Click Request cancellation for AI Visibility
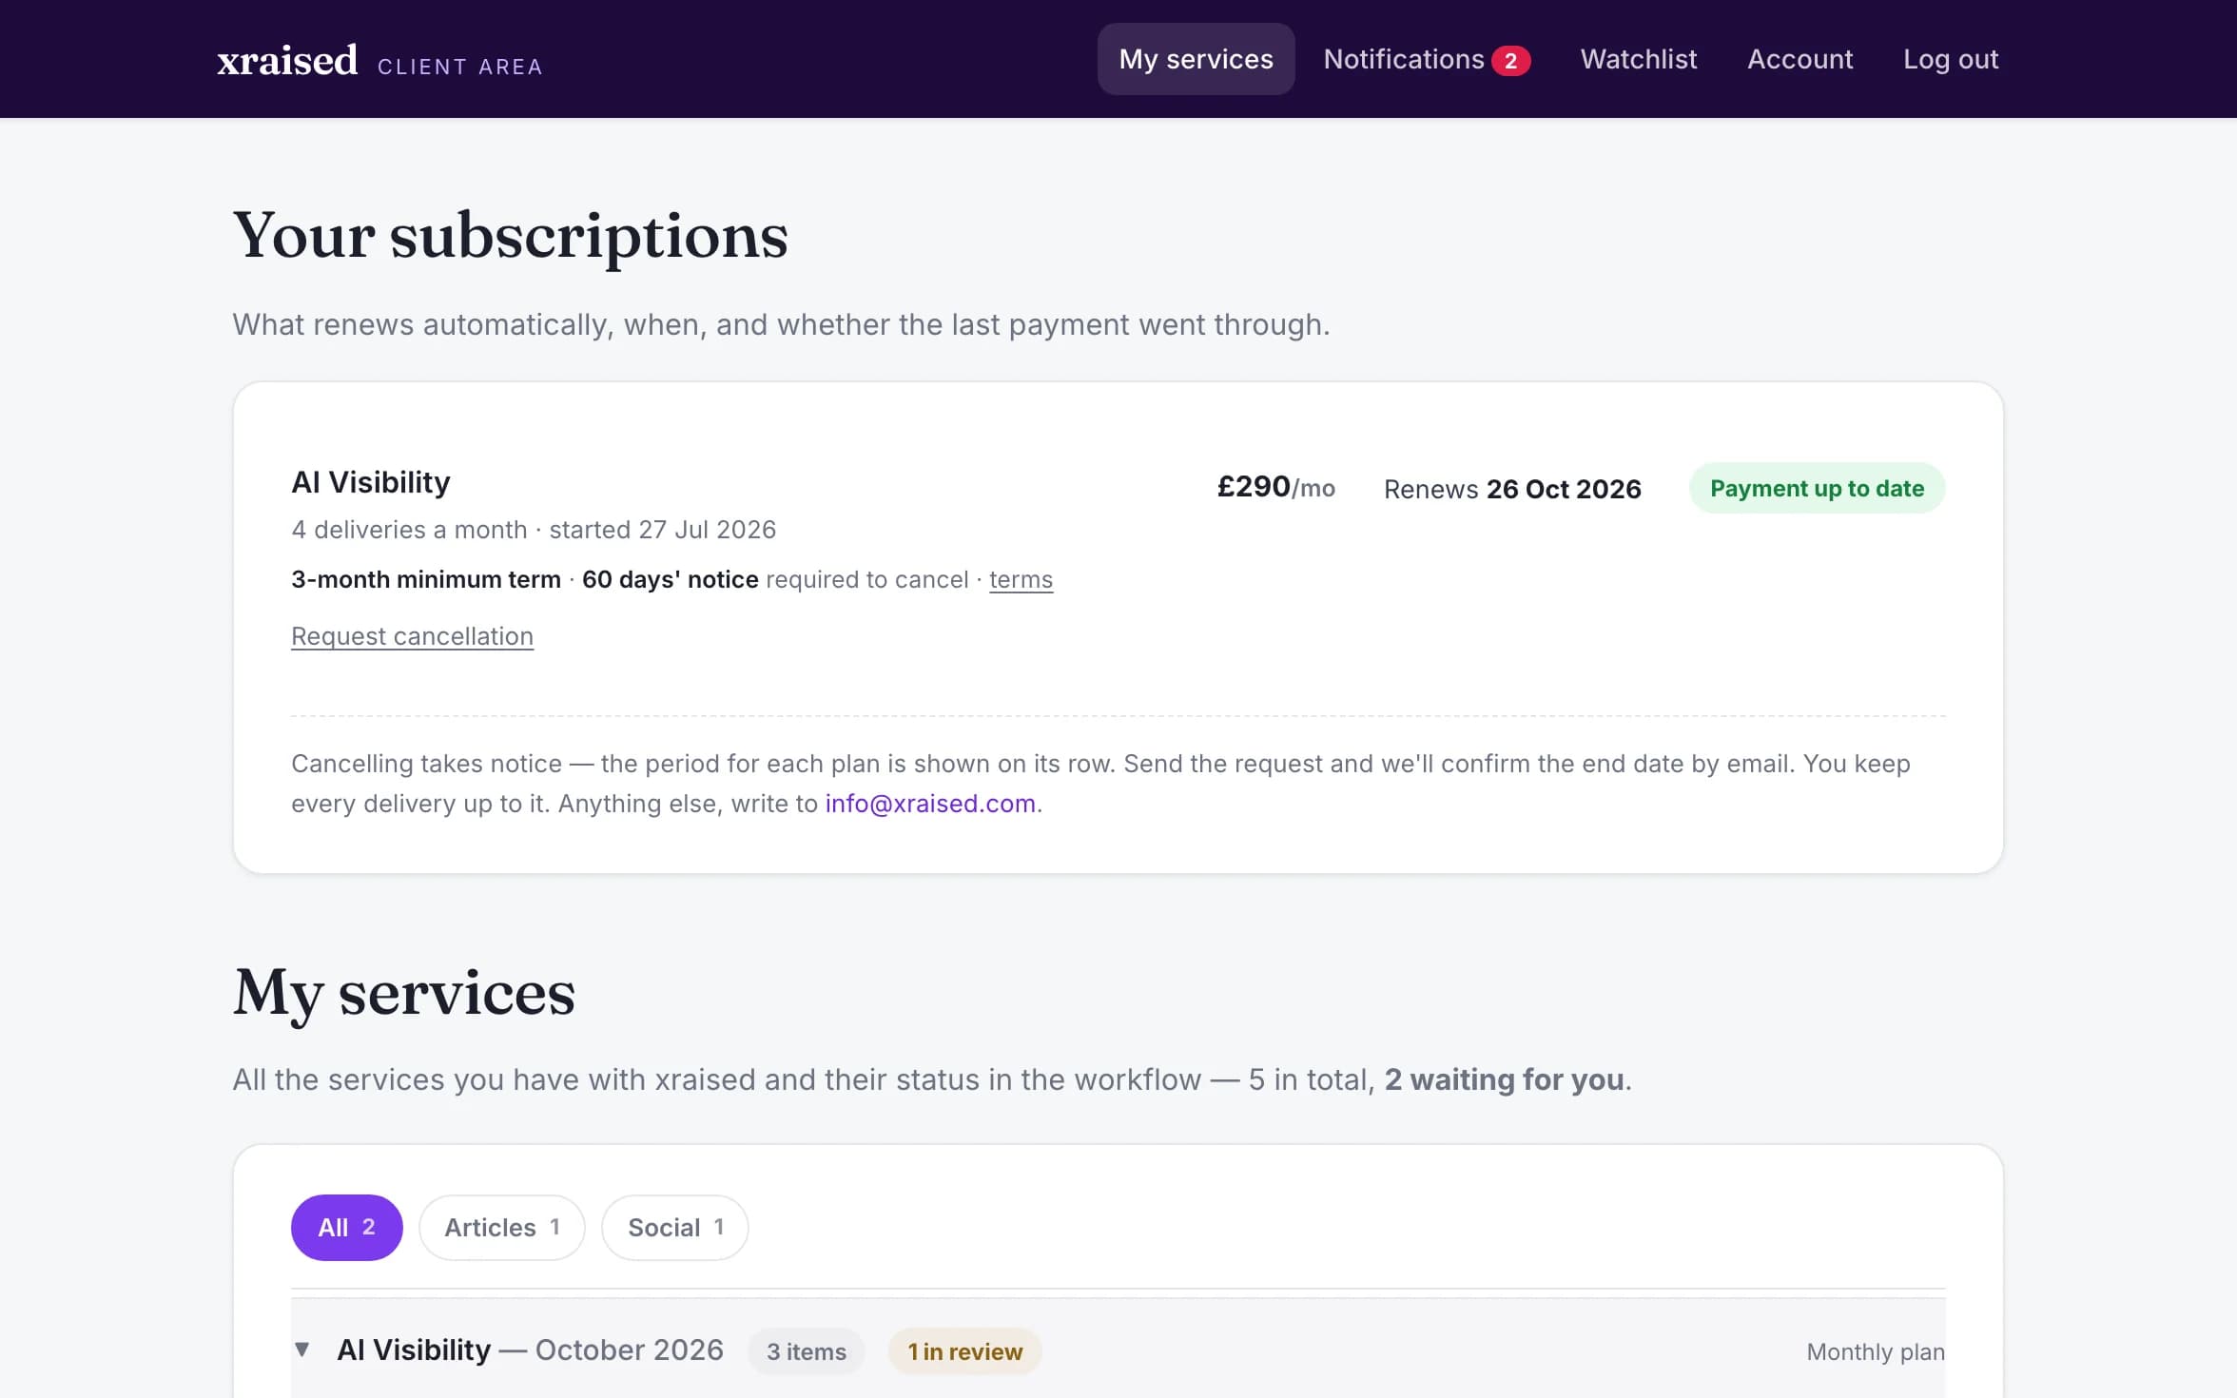2237x1398 pixels. pyautogui.click(x=412, y=636)
